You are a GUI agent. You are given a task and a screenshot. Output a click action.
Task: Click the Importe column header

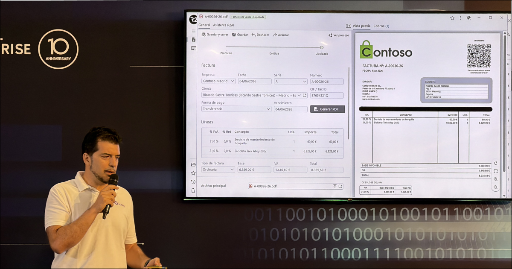[310, 132]
